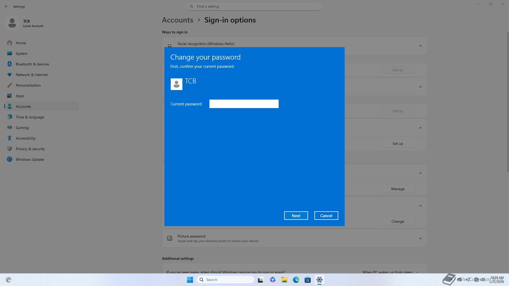
Task: Open the Gaming settings page
Action: (x=22, y=128)
